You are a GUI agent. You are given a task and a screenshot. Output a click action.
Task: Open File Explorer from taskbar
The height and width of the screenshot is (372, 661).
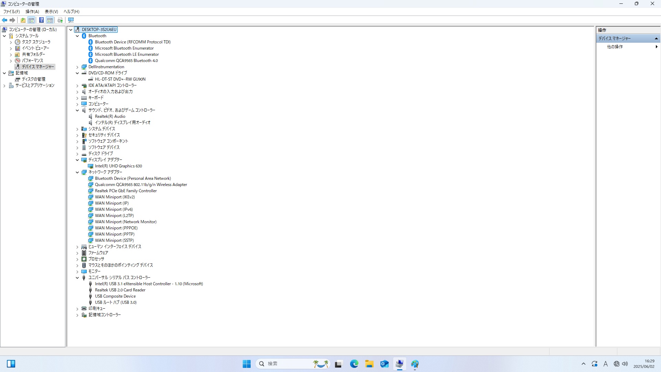[x=369, y=364]
